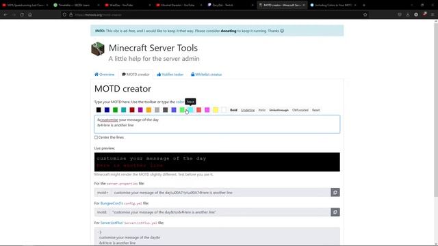The image size is (438, 246).
Task: Select the dark green color swatch
Action: tap(116, 110)
